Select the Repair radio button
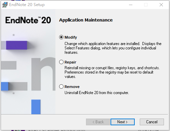Image resolution: width=170 pixels, height=131 pixels. pyautogui.click(x=61, y=62)
